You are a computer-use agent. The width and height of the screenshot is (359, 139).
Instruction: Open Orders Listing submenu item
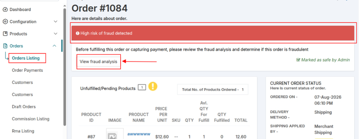(x=25, y=58)
